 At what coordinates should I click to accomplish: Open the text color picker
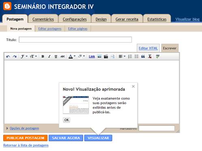[x=72, y=57]
